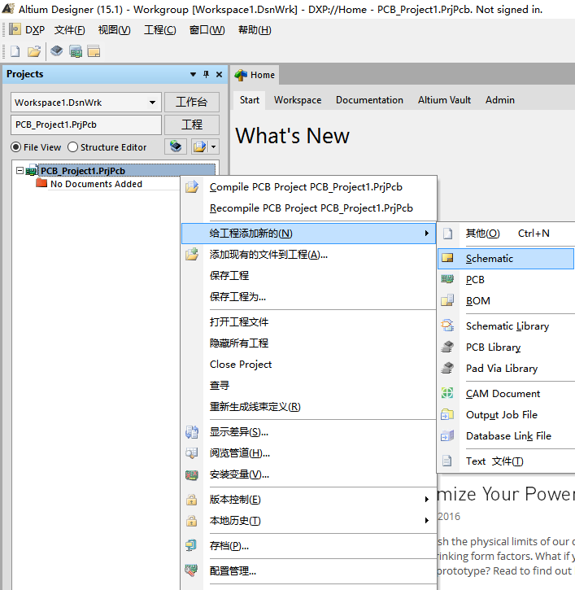Click the PCB_Project1.PrjPcb name field
Viewport: 575px width, 590px height.
(85, 125)
